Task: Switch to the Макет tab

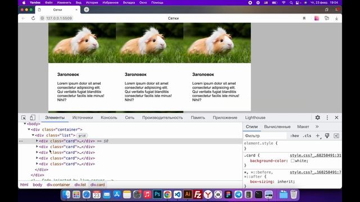Action: pos(303,127)
